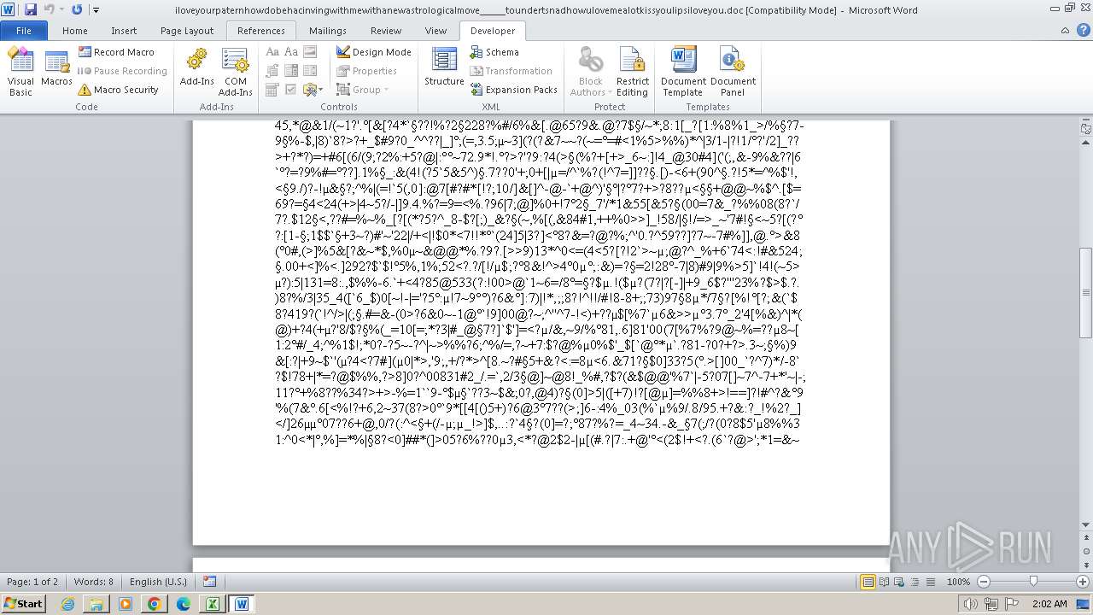The image size is (1093, 615).
Task: Switch to the Page Layout tab
Action: 187,31
